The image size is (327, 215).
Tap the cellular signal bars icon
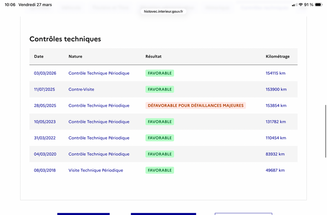tap(294, 5)
